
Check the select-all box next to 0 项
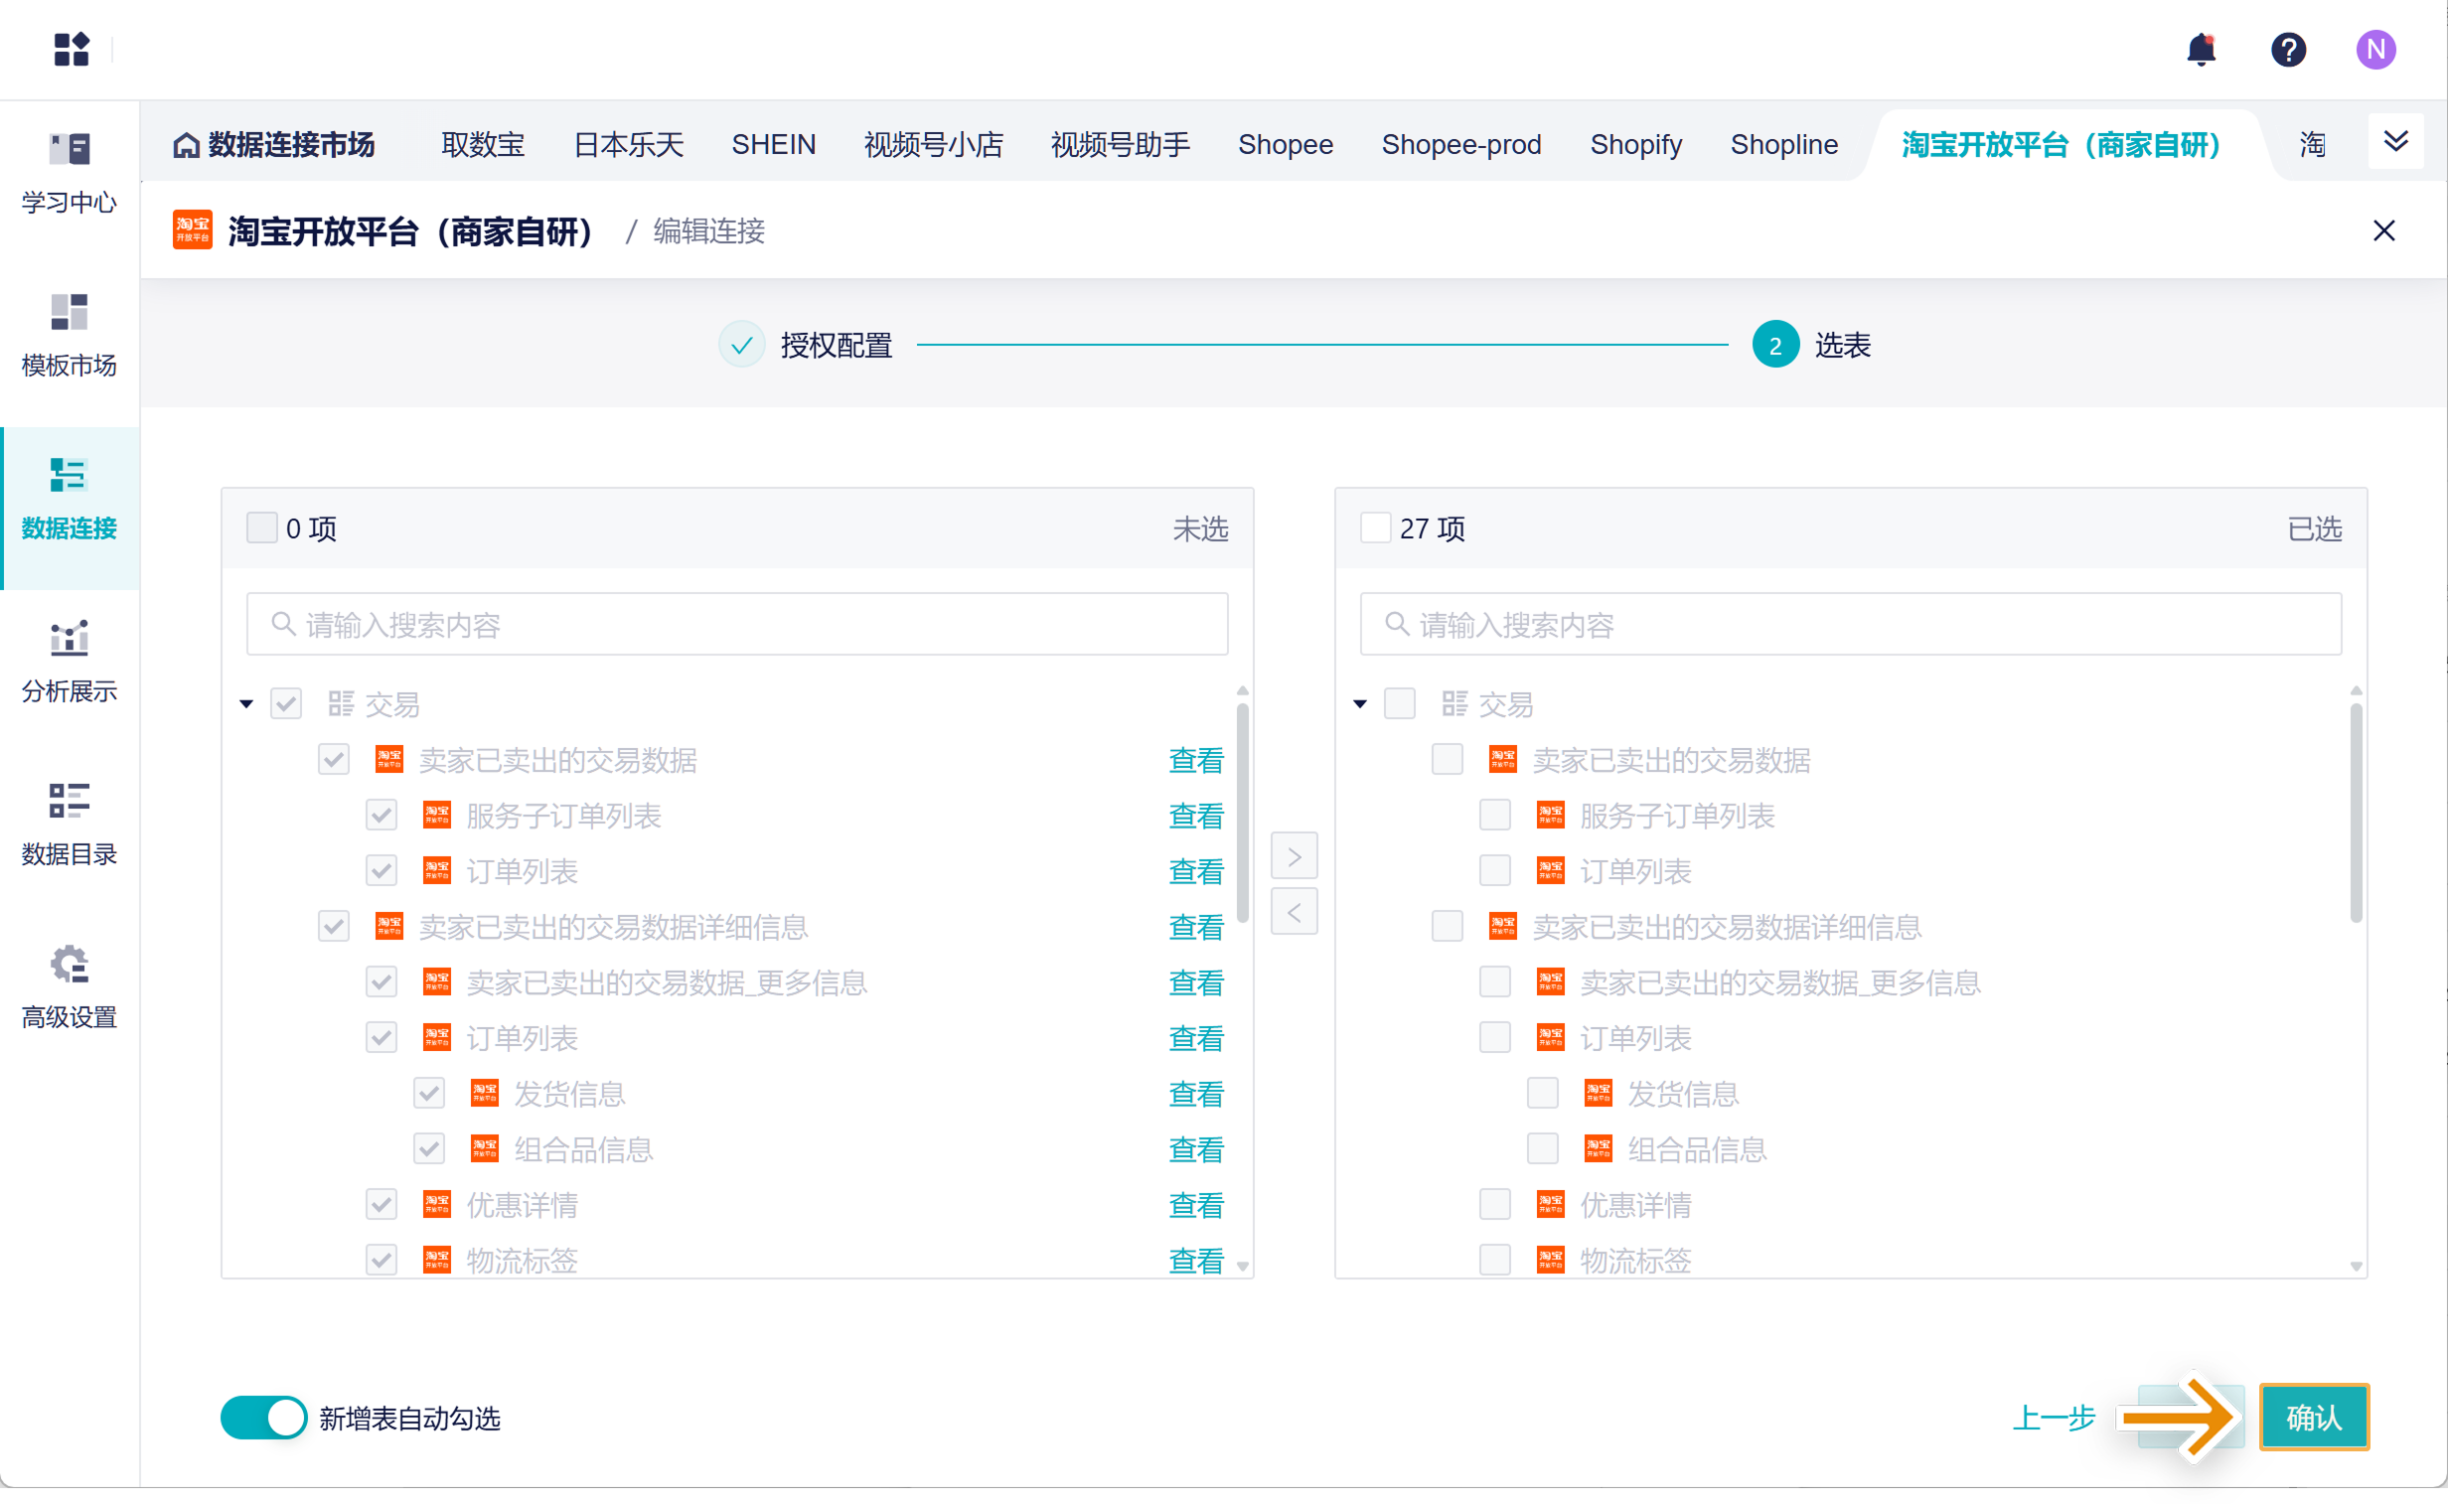tap(261, 528)
